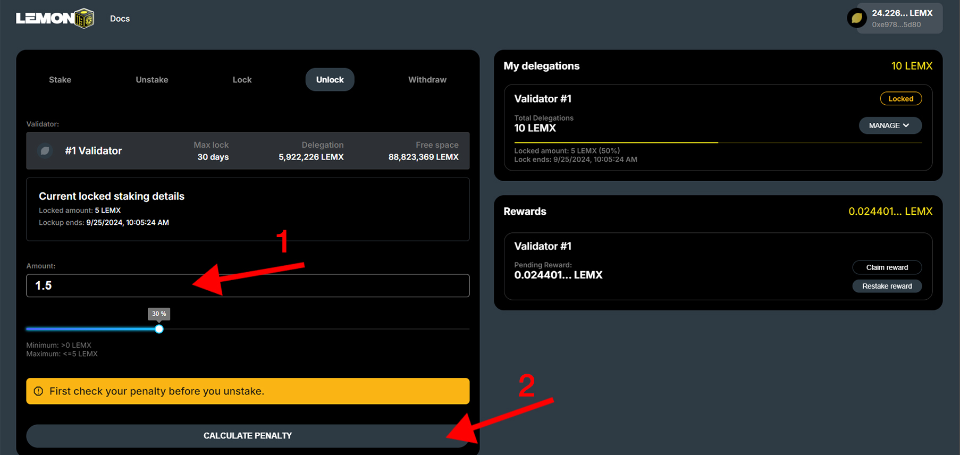Click the Restake reward button
This screenshot has height=455, width=960.
pos(887,286)
